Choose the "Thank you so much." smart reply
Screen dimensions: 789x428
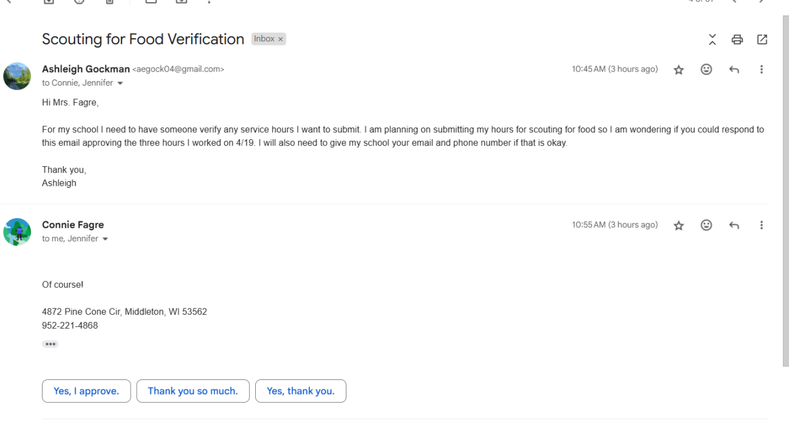(193, 391)
